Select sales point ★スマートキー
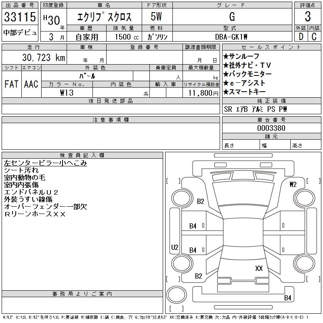The width and height of the screenshot is (323, 323). click(244, 92)
